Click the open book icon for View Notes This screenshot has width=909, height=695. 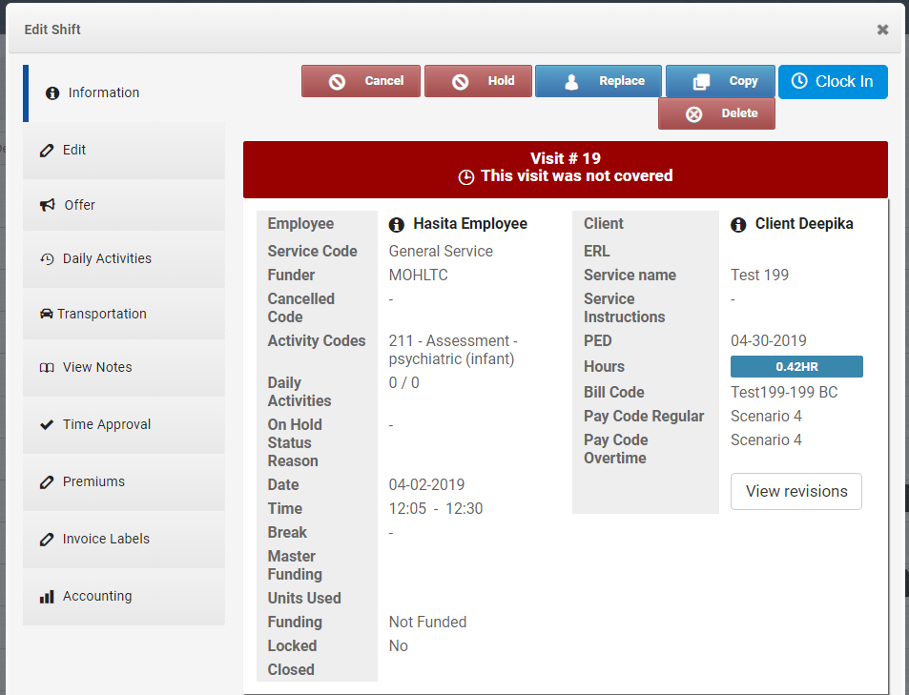47,368
